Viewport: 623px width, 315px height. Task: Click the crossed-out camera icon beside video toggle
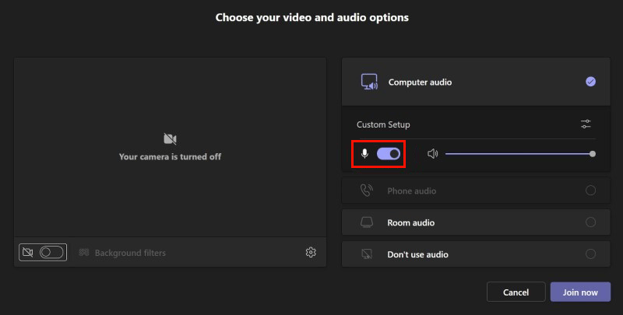28,252
